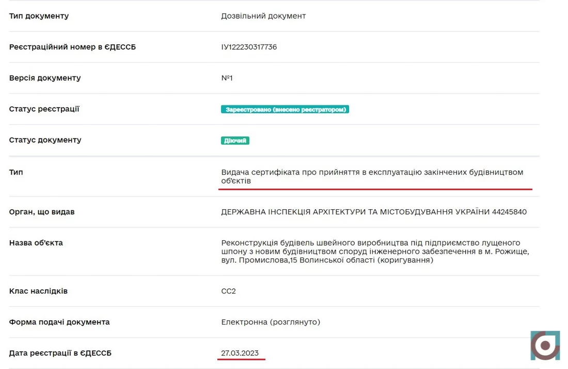The image size is (568, 369).
Task: Select registration number IY122230317736
Action: (x=249, y=47)
